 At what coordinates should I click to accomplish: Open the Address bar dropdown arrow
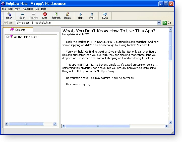(x=159, y=23)
